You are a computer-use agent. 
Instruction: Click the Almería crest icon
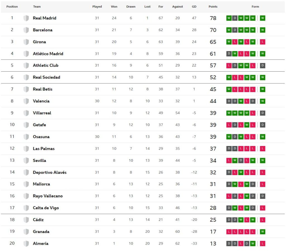26,244
